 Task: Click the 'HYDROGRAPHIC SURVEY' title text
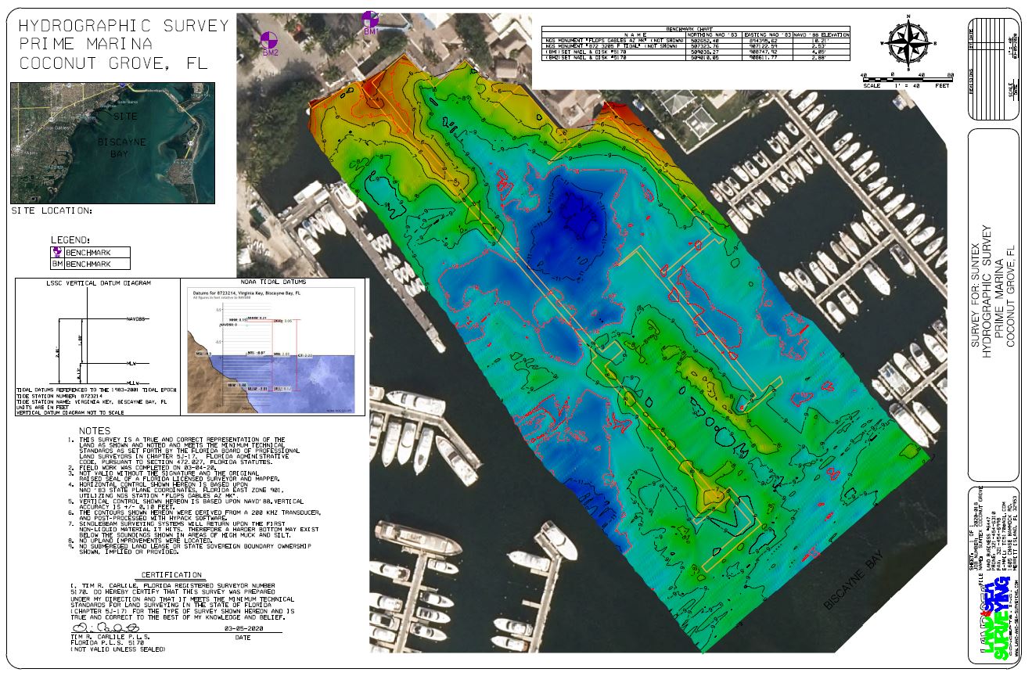pyautogui.click(x=124, y=26)
